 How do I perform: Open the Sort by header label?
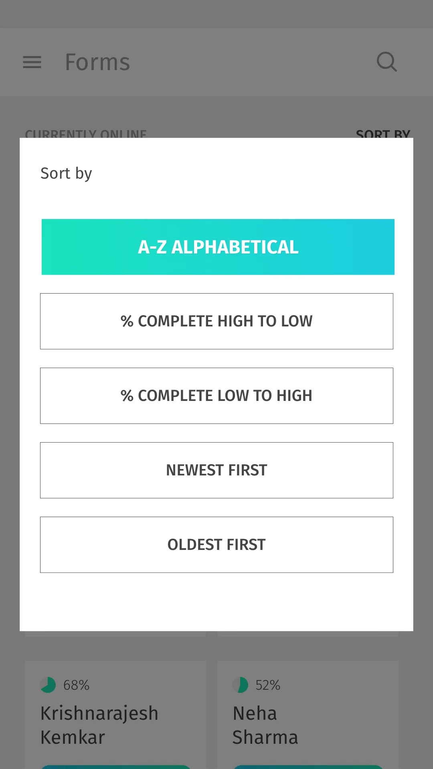click(x=66, y=173)
